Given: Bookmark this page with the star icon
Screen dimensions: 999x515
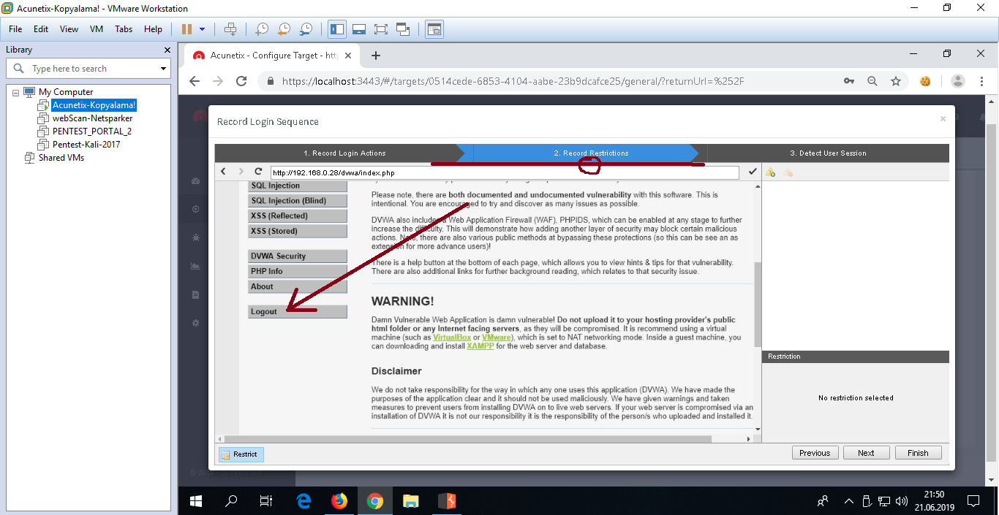Looking at the screenshot, I should click(x=896, y=81).
